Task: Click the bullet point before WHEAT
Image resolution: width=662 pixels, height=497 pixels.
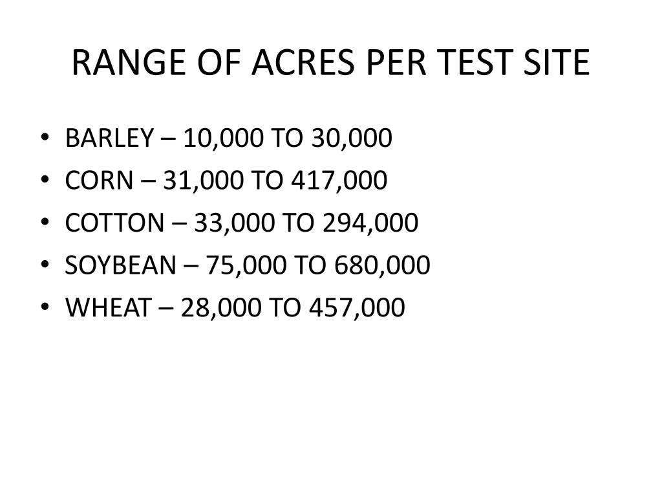Action: point(45,306)
